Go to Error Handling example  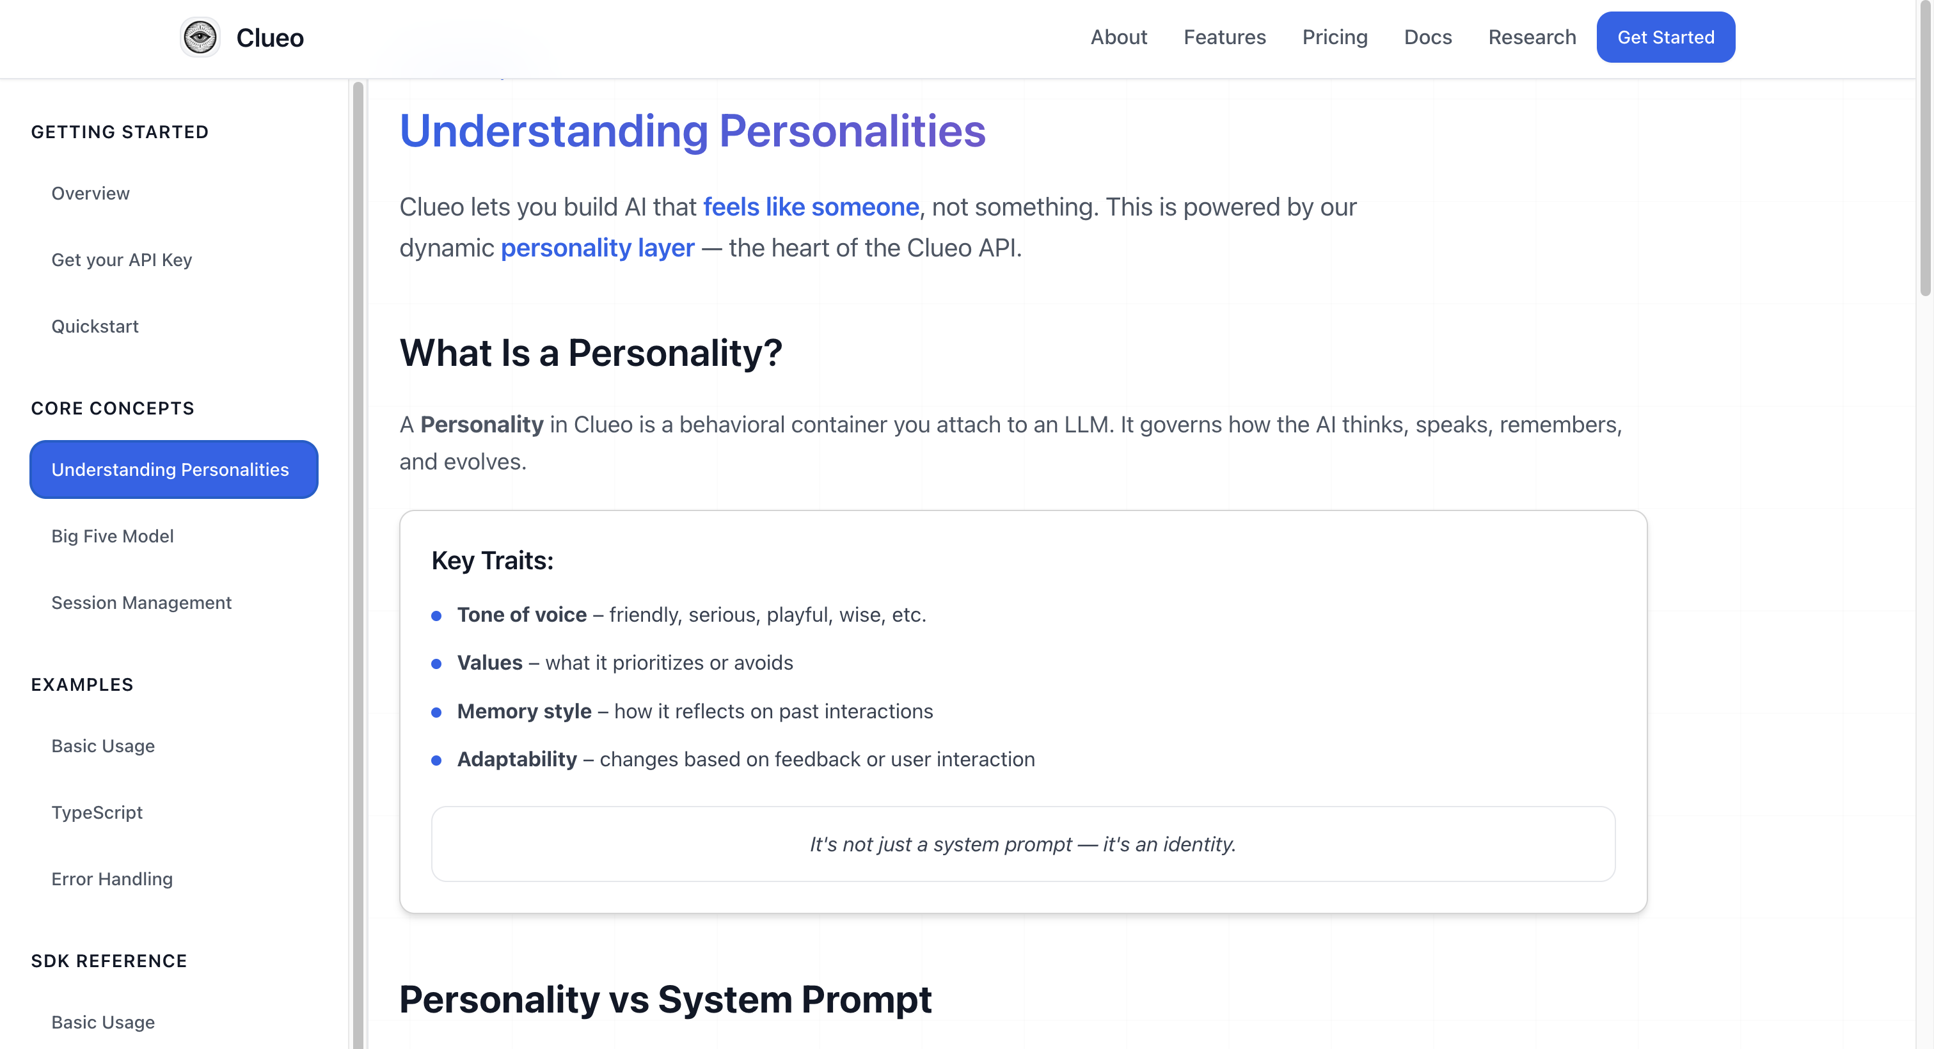112,879
